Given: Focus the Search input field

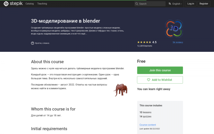Looking at the screenshot, I should click(x=150, y=4).
